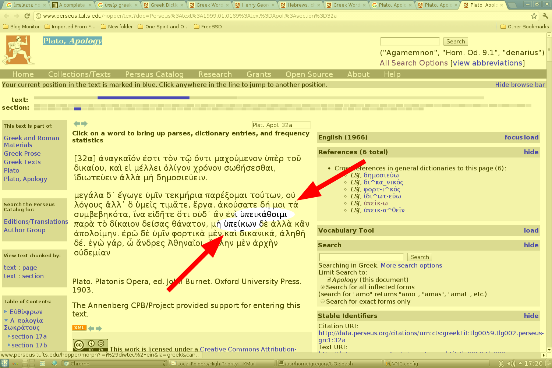552x368 pixels.
Task: Open Perseus Catalog menu item
Action: pyautogui.click(x=154, y=74)
